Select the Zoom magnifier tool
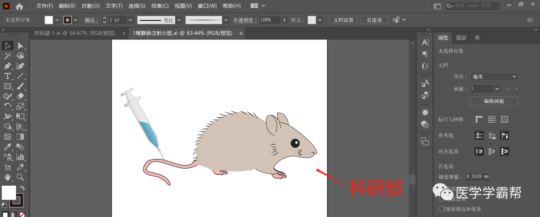540x217 pixels. tap(20, 177)
